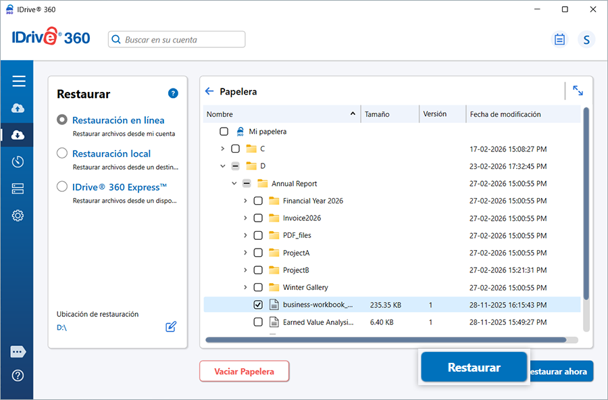This screenshot has height=400, width=608.
Task: Click the help question mark in sidebar
Action: (18, 376)
